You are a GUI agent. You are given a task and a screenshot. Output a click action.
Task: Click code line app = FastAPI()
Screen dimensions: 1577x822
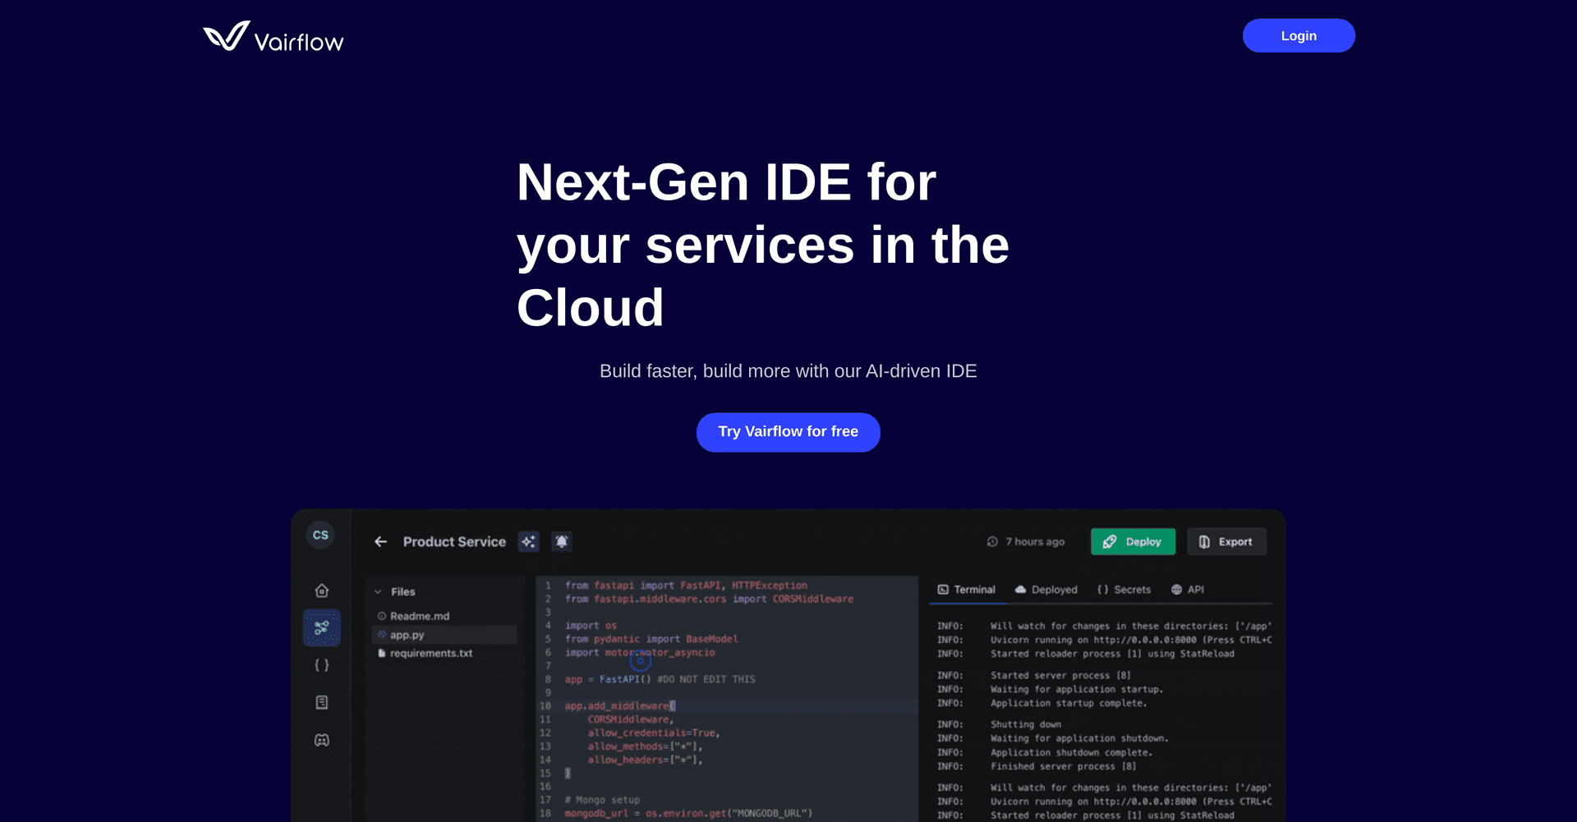pos(660,679)
